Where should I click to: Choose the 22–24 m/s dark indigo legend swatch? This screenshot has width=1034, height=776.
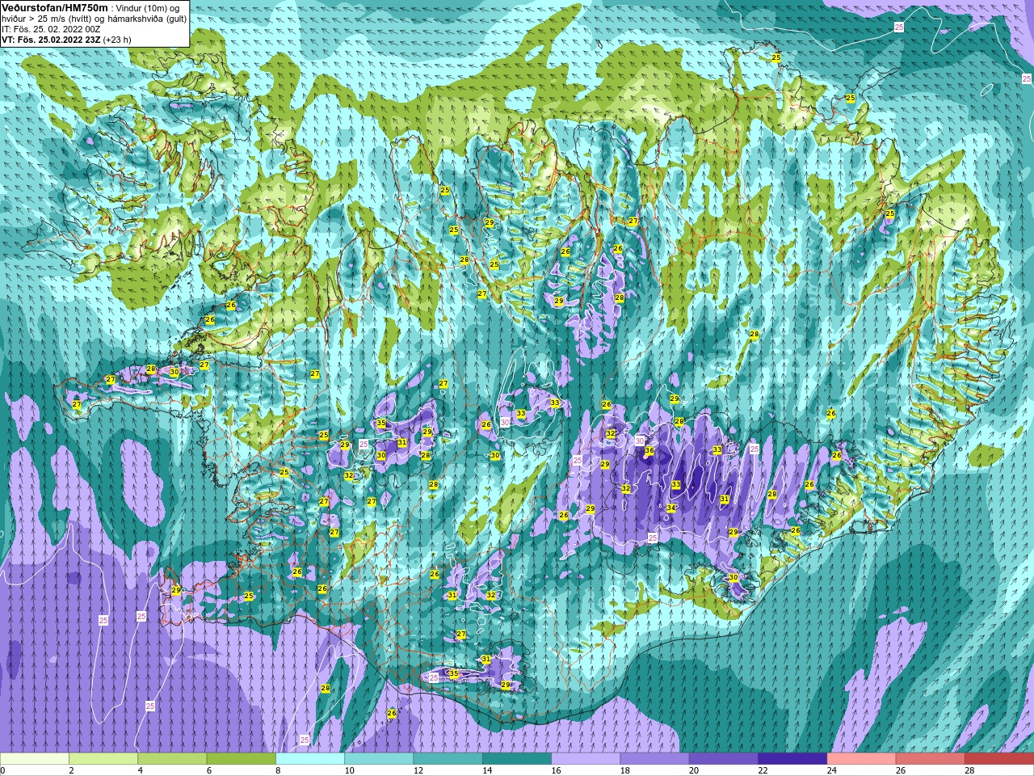[x=792, y=759]
